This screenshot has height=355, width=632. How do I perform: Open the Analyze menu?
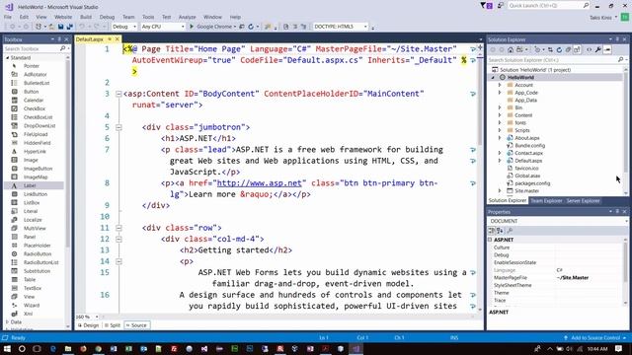point(187,17)
